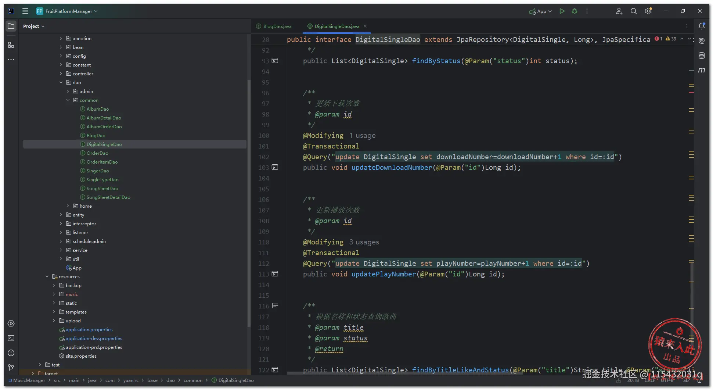Viewport: 713px width, 390px height.
Task: Open SingerDao in the project tree
Action: 98,171
